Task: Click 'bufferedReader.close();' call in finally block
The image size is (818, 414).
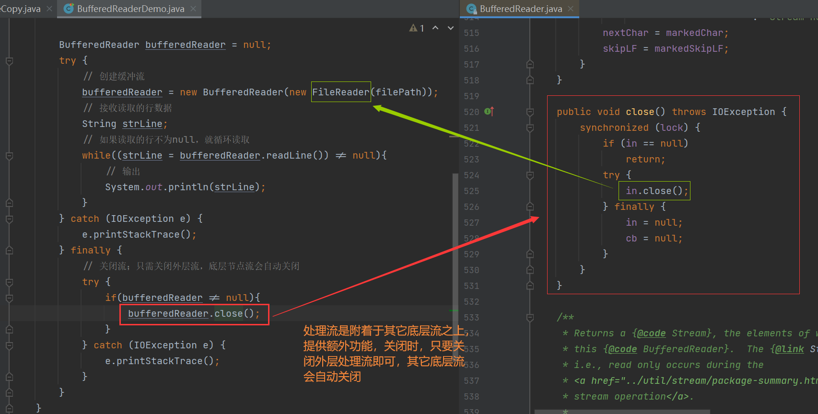Action: [x=194, y=313]
